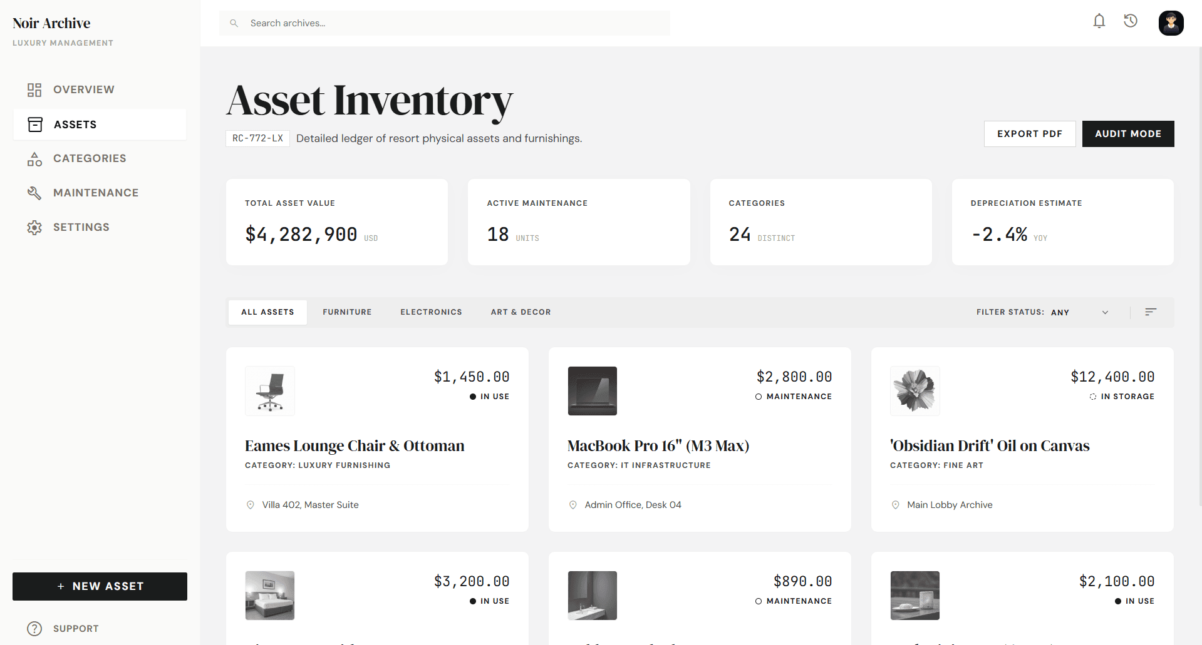Select the Art & Decor tab
1202x645 pixels.
(x=521, y=312)
